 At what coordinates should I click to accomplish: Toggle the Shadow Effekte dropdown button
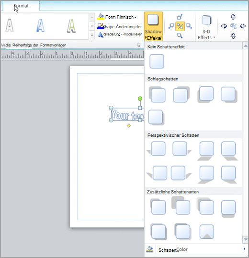pyautogui.click(x=153, y=26)
